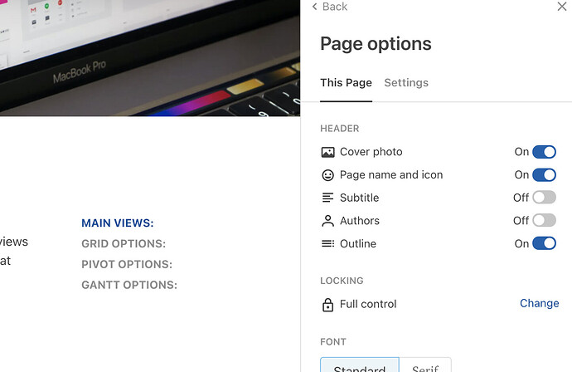Select the This Page tab
Image resolution: width=572 pixels, height=372 pixels.
click(346, 83)
